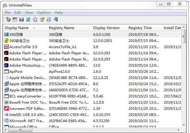Click registry name AccessToFile_is1
The height and width of the screenshot is (133, 190).
pos(63,47)
